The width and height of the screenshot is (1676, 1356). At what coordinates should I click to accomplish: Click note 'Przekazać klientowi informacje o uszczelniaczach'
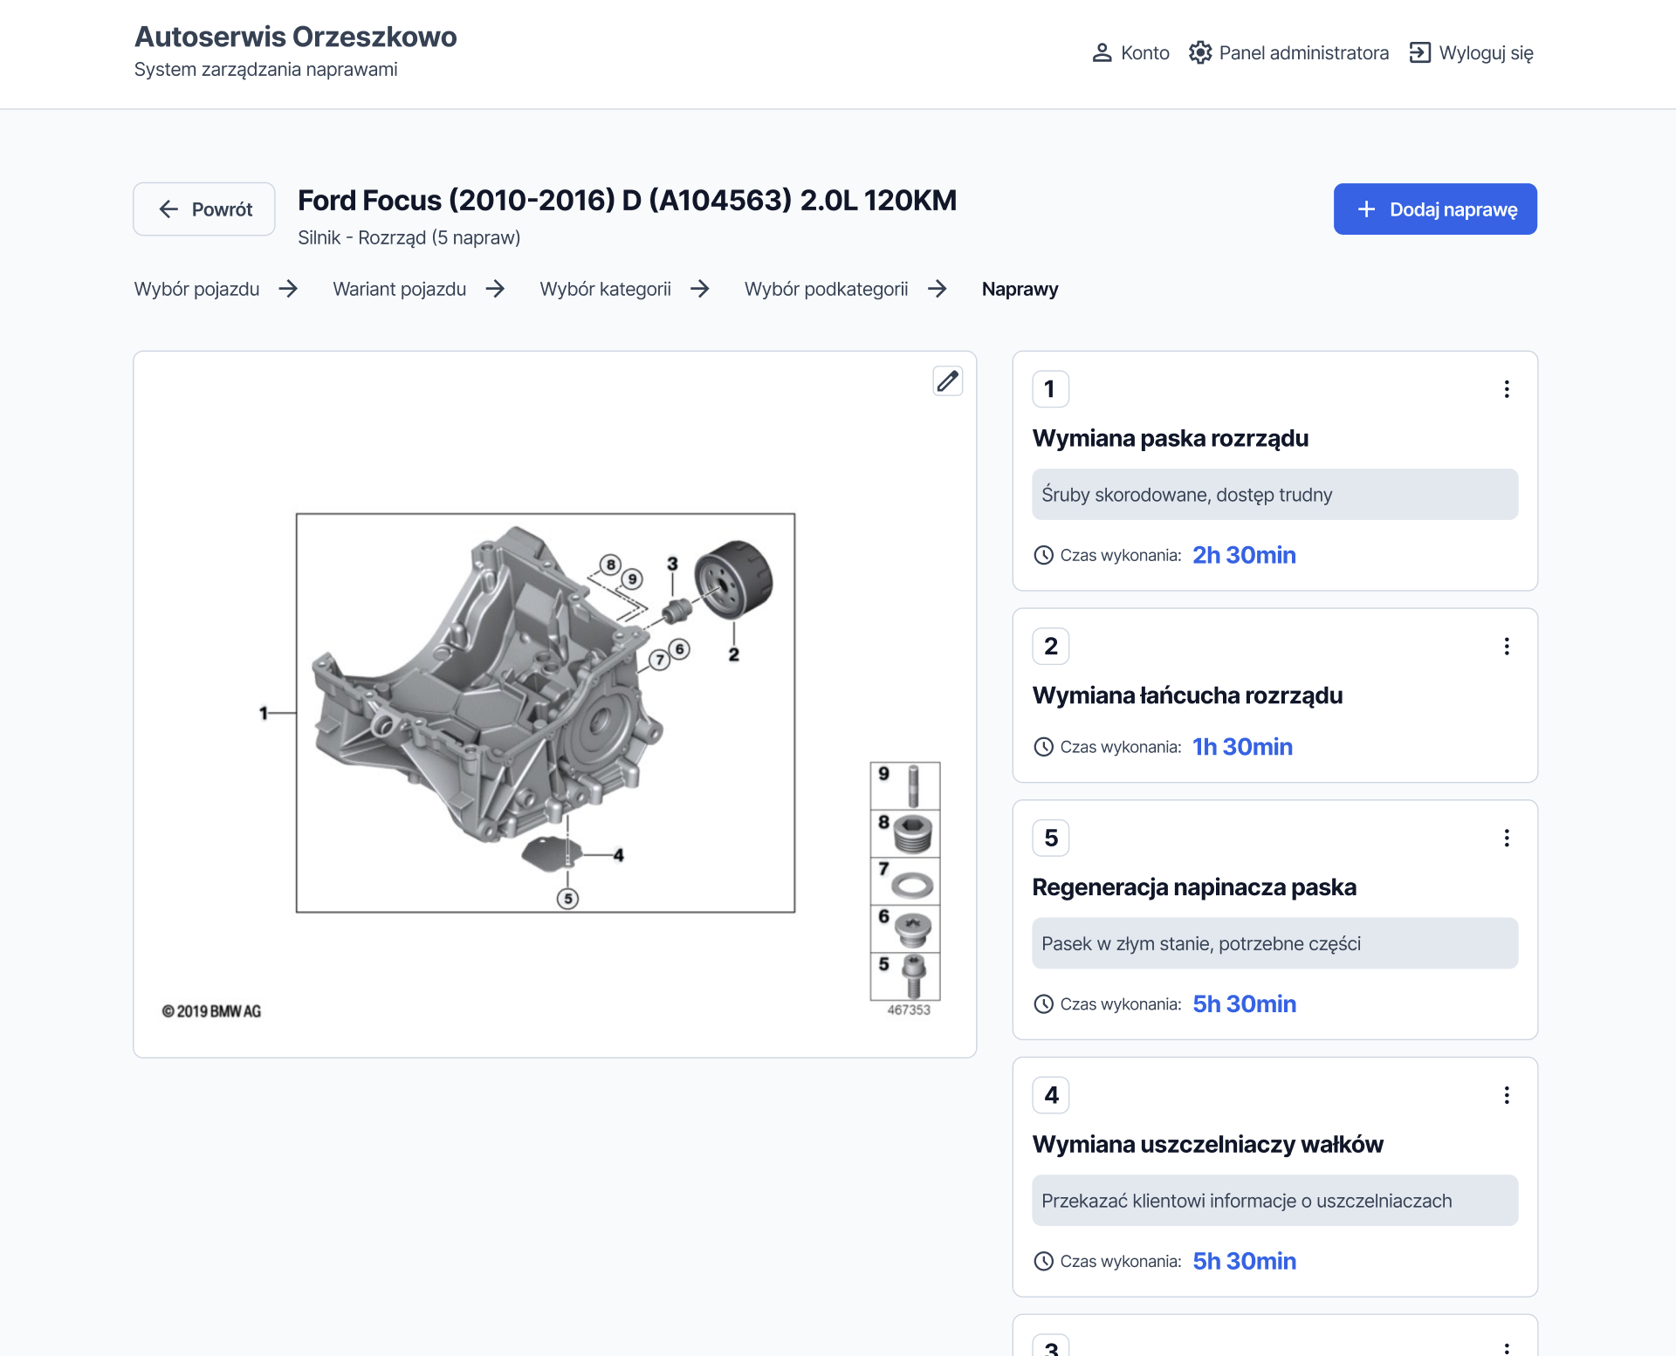click(1274, 1201)
